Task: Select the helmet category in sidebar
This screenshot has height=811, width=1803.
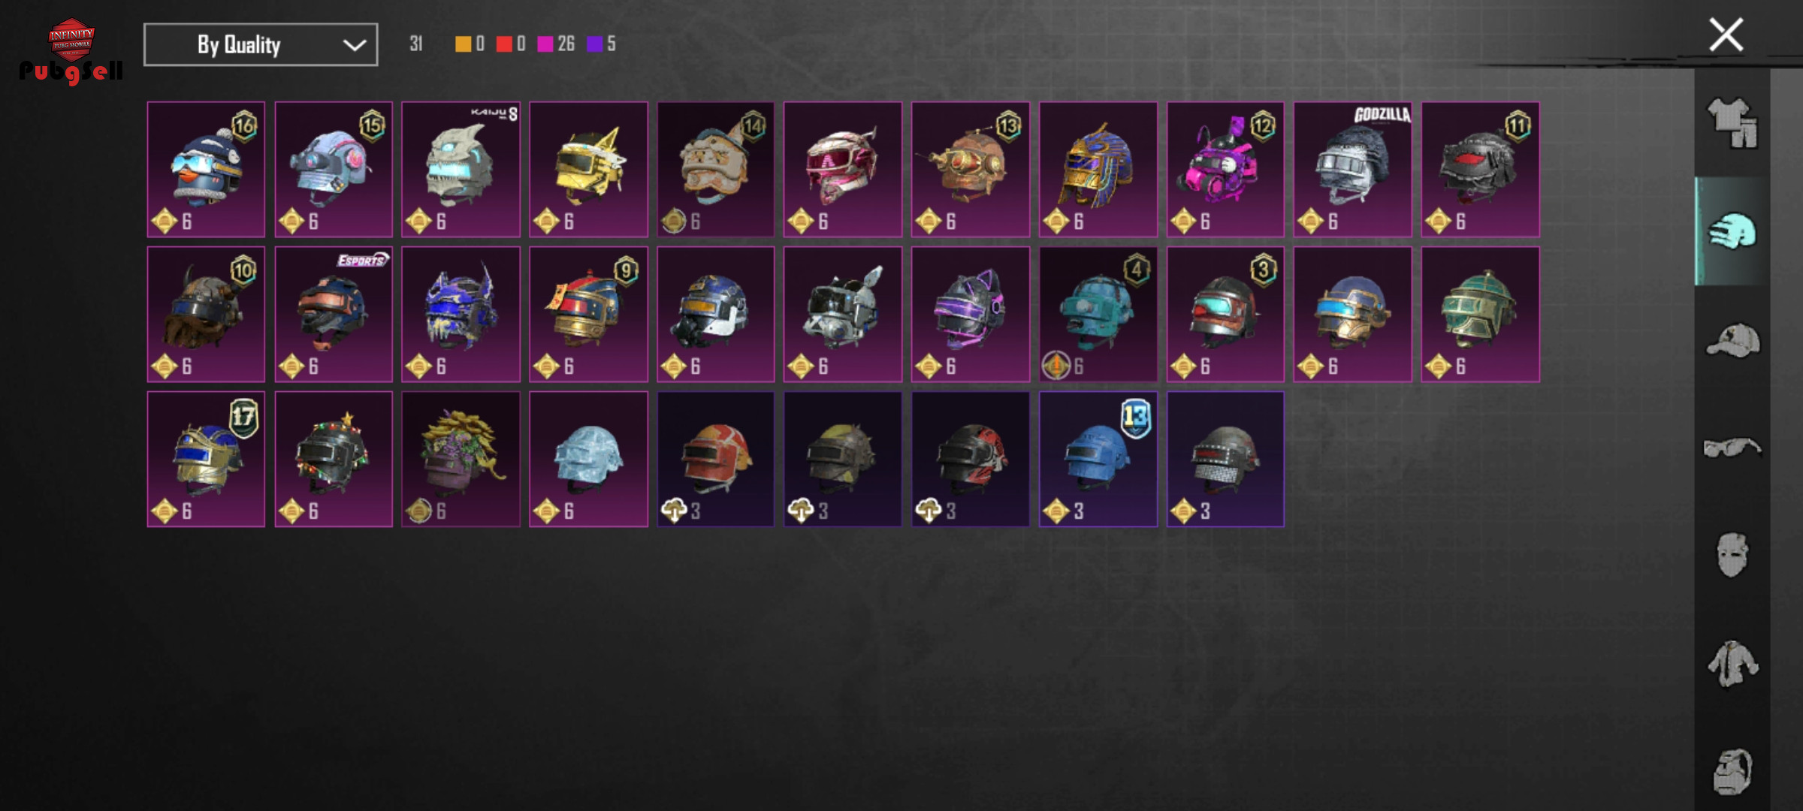Action: (1732, 231)
